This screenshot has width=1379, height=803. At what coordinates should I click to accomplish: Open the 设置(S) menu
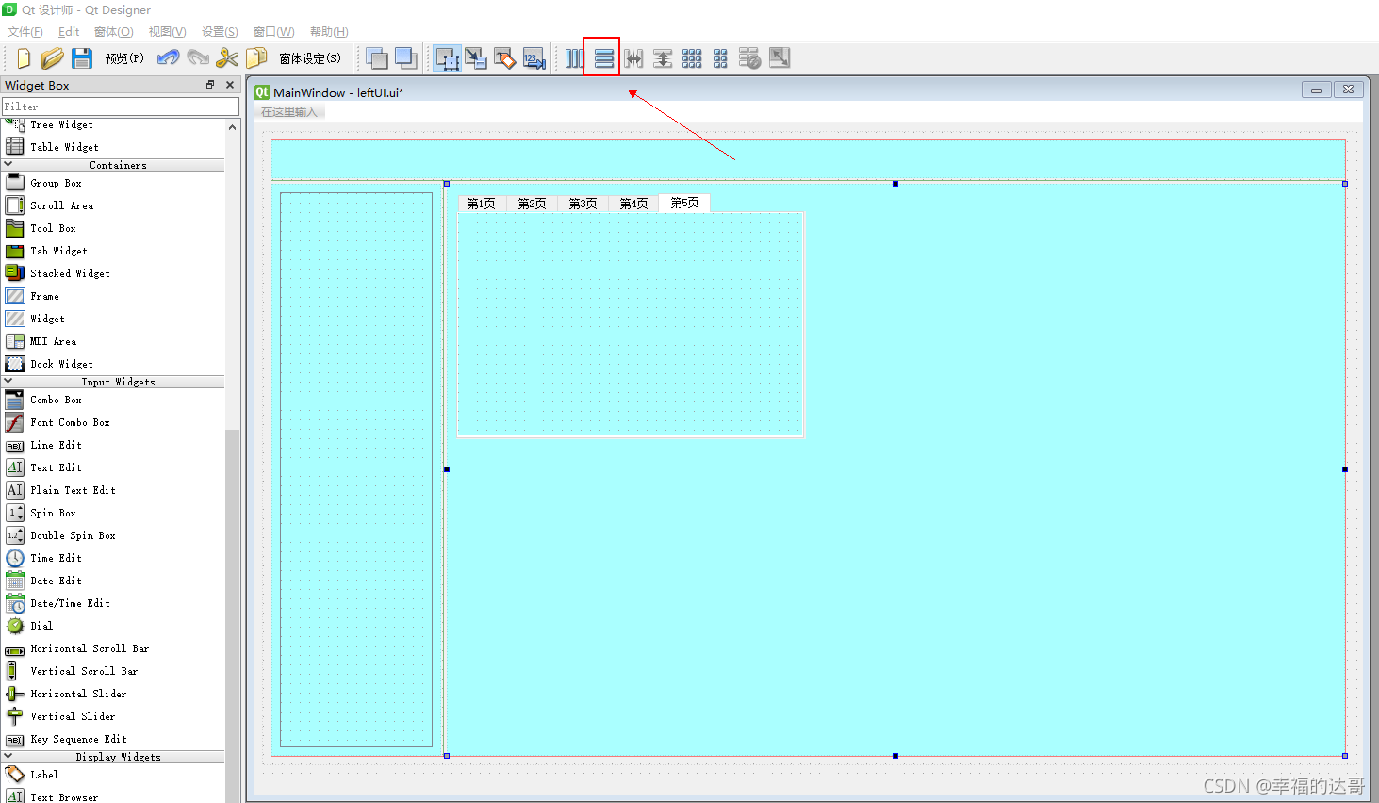(x=220, y=32)
